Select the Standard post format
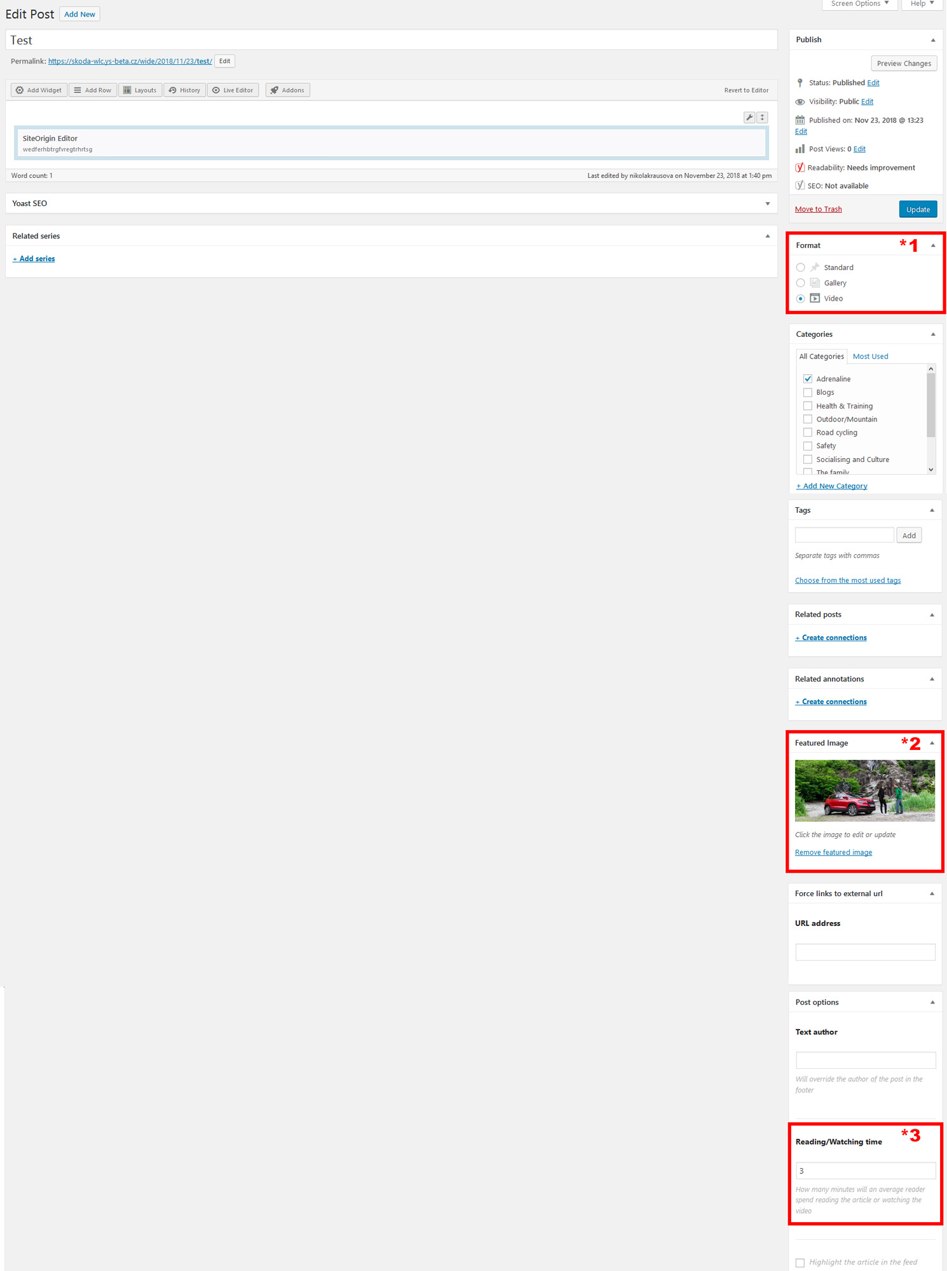This screenshot has width=947, height=1271. tap(801, 268)
